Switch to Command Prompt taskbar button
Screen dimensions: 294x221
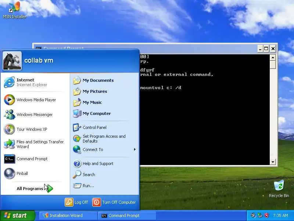pyautogui.click(x=127, y=215)
